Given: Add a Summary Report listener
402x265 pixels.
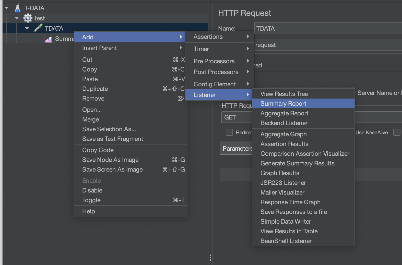Looking at the screenshot, I should 303,104.
